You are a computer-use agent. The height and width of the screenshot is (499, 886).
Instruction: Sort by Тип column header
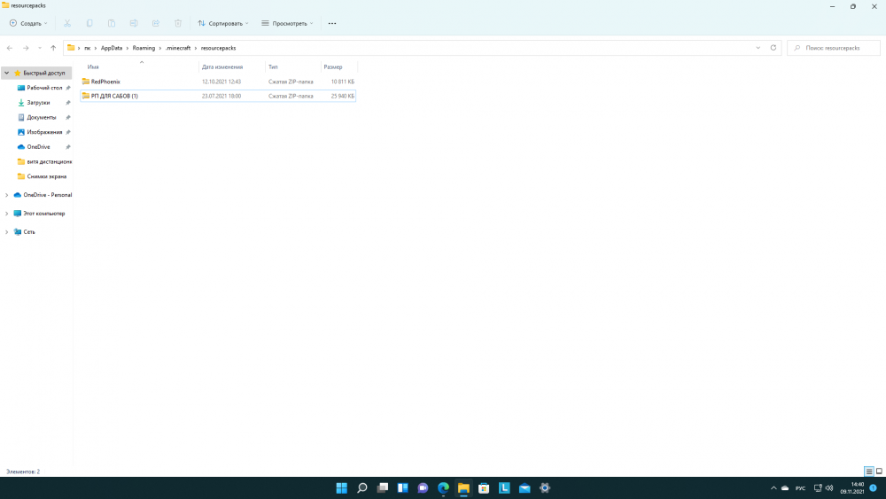(x=292, y=66)
